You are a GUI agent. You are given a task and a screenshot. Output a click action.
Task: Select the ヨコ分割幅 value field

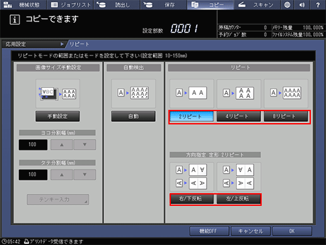(33, 145)
